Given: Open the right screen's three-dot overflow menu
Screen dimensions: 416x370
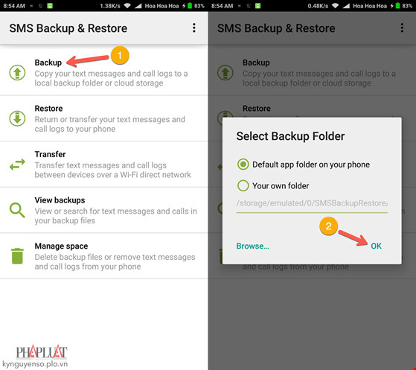Looking at the screenshot, I should [x=402, y=28].
